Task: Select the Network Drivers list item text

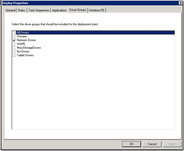Action: pos(26,40)
